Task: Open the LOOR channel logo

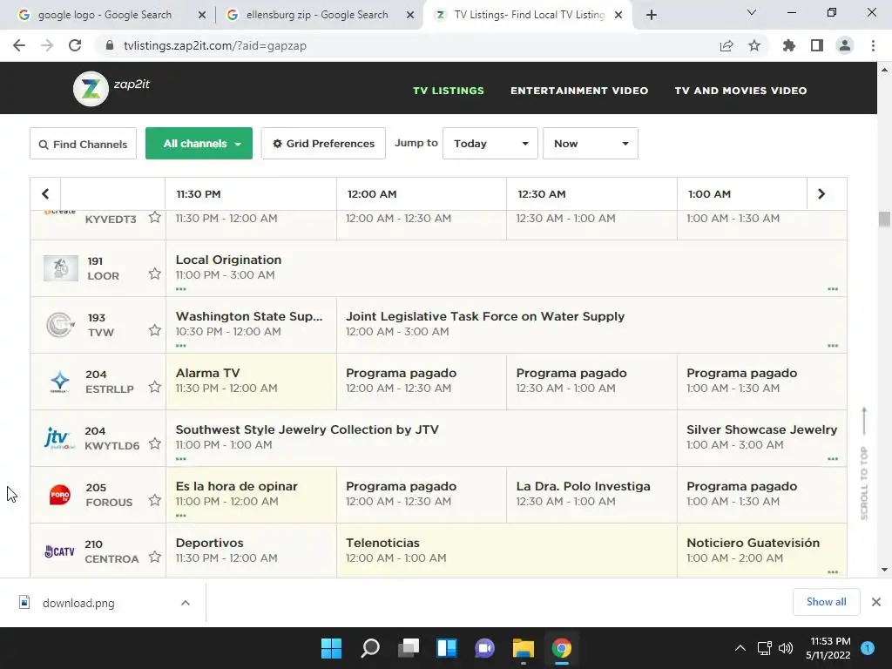Action: pos(60,268)
